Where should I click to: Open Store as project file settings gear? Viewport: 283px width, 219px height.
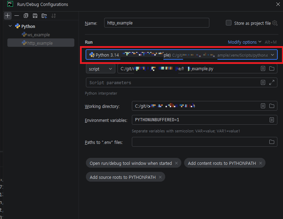click(275, 23)
